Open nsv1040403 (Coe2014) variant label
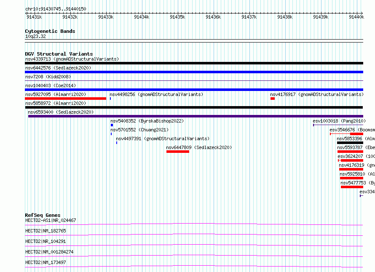Viewport: 375px width, 272px height. [x=51, y=85]
